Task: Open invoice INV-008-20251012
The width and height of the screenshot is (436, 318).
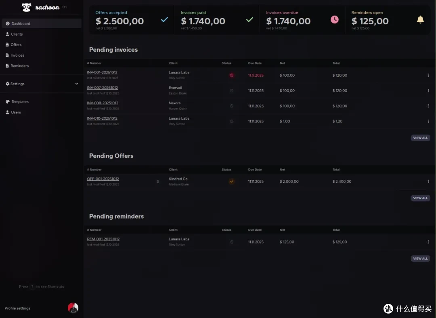Action: click(x=103, y=103)
